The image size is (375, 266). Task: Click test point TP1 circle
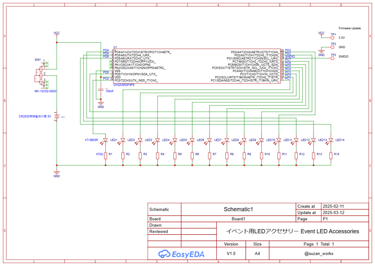[332, 38]
